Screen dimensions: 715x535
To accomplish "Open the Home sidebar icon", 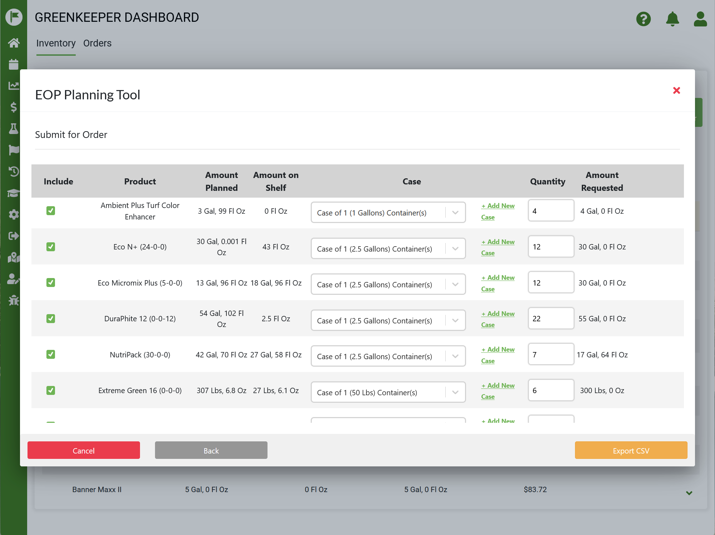I will point(14,43).
